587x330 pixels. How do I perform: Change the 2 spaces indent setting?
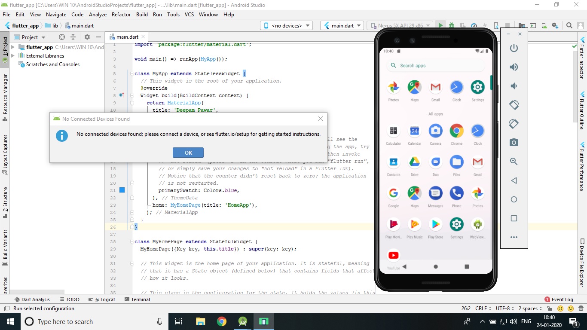pyautogui.click(x=530, y=309)
